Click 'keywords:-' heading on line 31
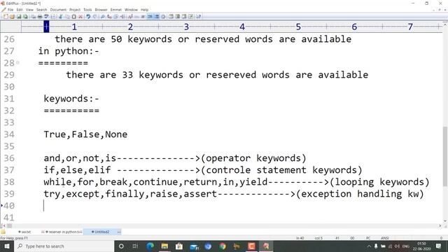Image resolution: width=448 pixels, height=252 pixels. (71, 99)
